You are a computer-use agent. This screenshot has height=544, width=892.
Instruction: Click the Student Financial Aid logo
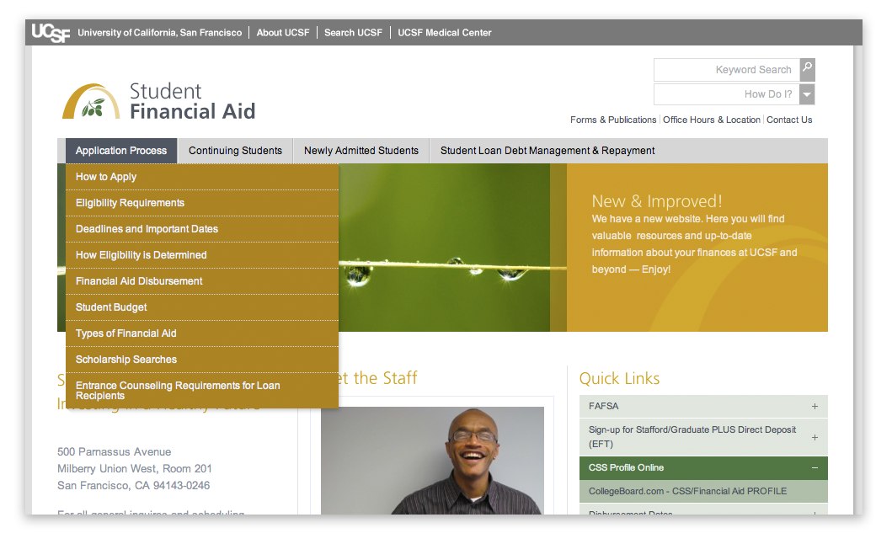coord(158,101)
